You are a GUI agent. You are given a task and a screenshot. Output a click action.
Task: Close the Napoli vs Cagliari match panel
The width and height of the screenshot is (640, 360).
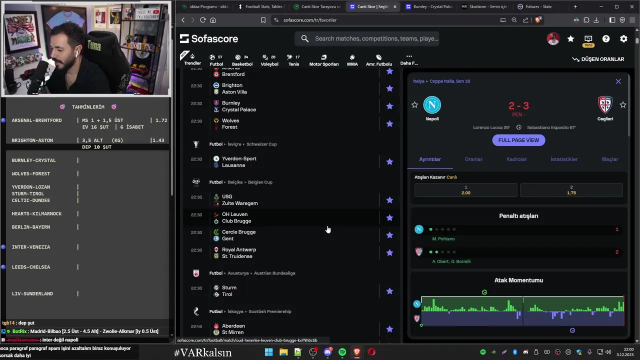[x=618, y=81]
